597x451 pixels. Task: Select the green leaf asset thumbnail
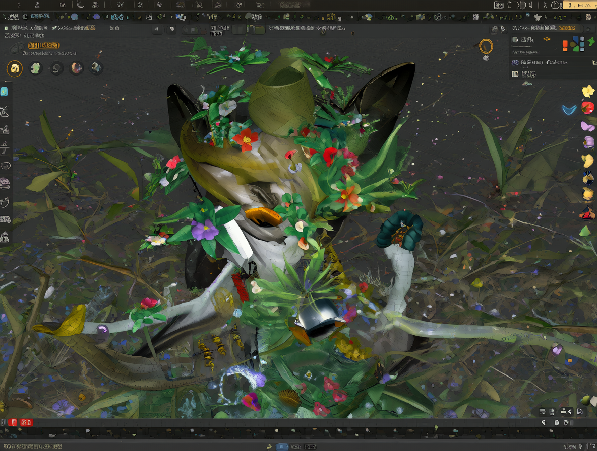coord(585,231)
